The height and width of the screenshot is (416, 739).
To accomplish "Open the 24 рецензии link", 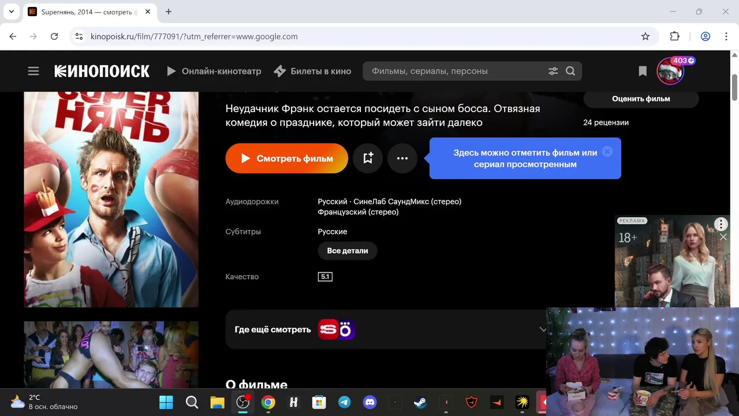I will click(x=606, y=122).
